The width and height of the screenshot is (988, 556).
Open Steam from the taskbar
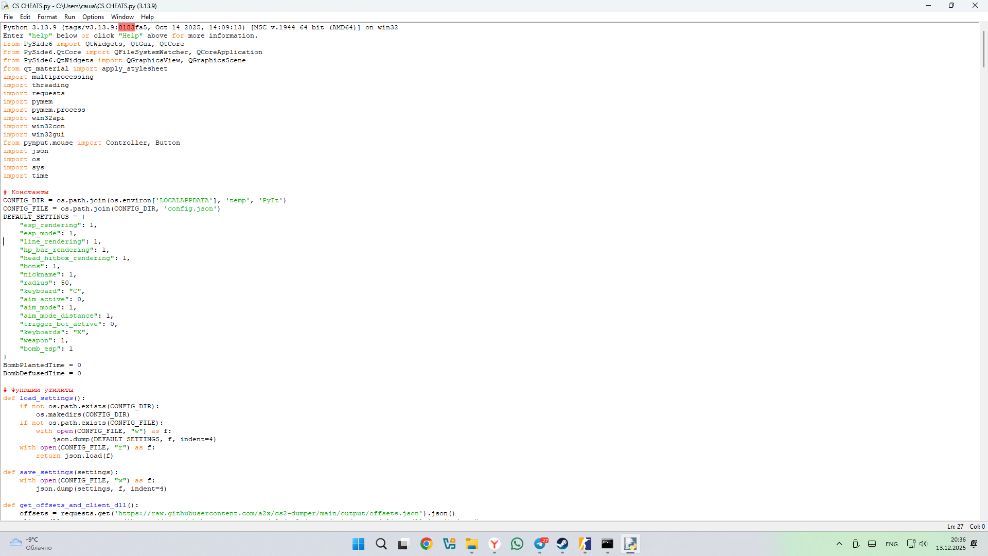tap(562, 544)
